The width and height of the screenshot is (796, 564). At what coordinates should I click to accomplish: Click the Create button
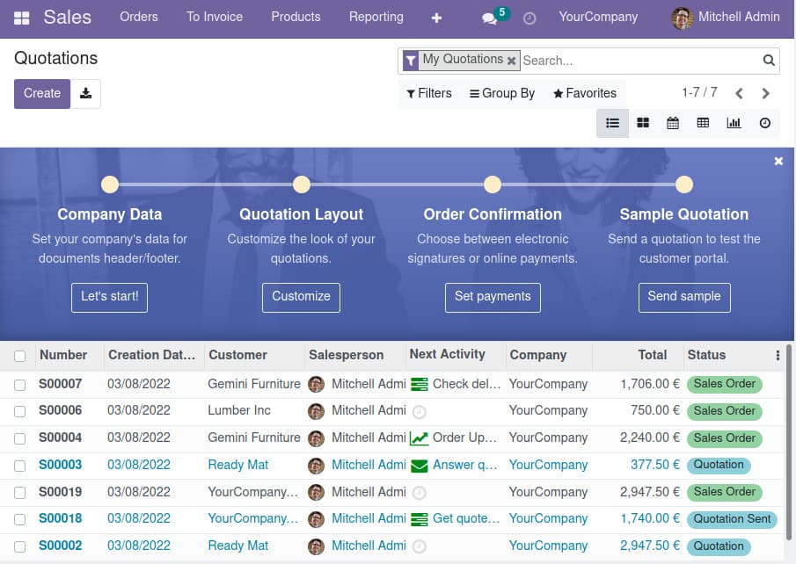coord(42,94)
